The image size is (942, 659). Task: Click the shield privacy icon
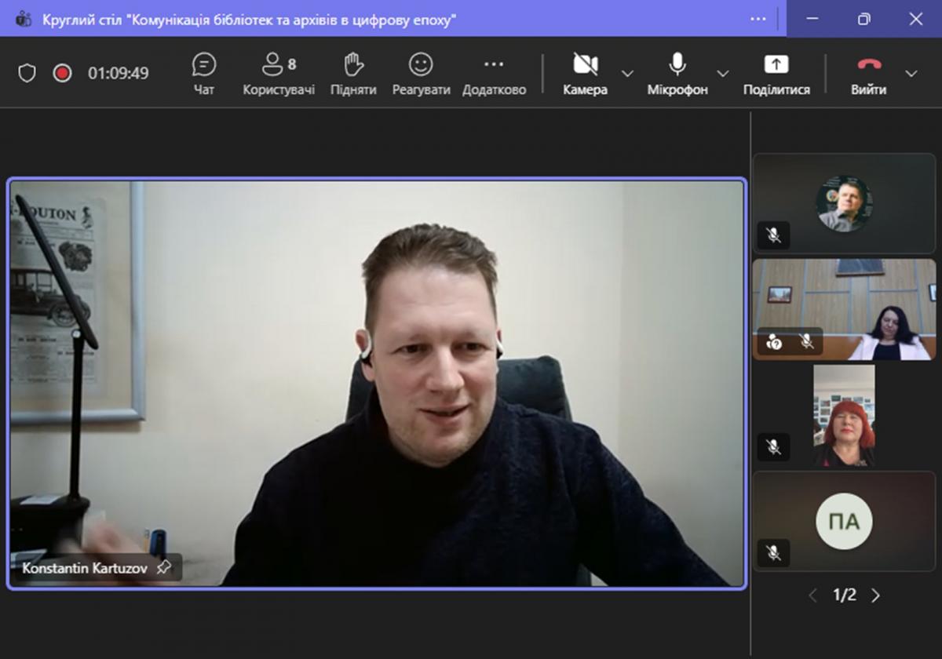coord(27,73)
